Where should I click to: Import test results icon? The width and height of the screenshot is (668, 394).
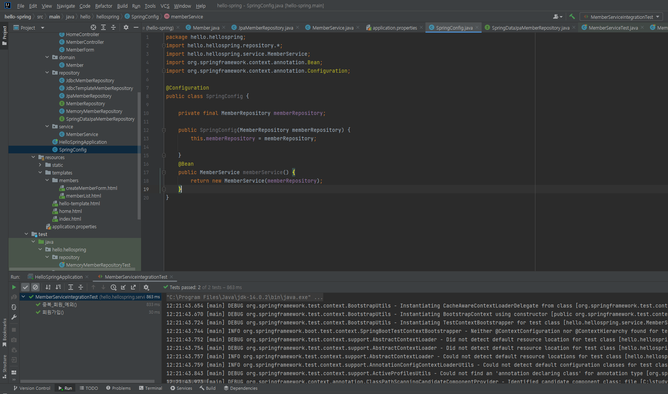(123, 287)
